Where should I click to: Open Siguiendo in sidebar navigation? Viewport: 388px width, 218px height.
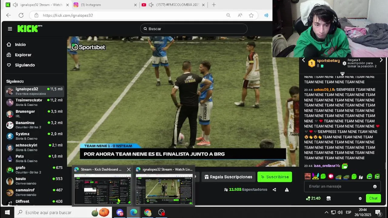coord(25,65)
